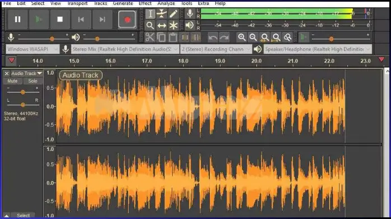The height and width of the screenshot is (219, 391).
Task: Fit selection to width zoom icon
Action: (x=264, y=37)
